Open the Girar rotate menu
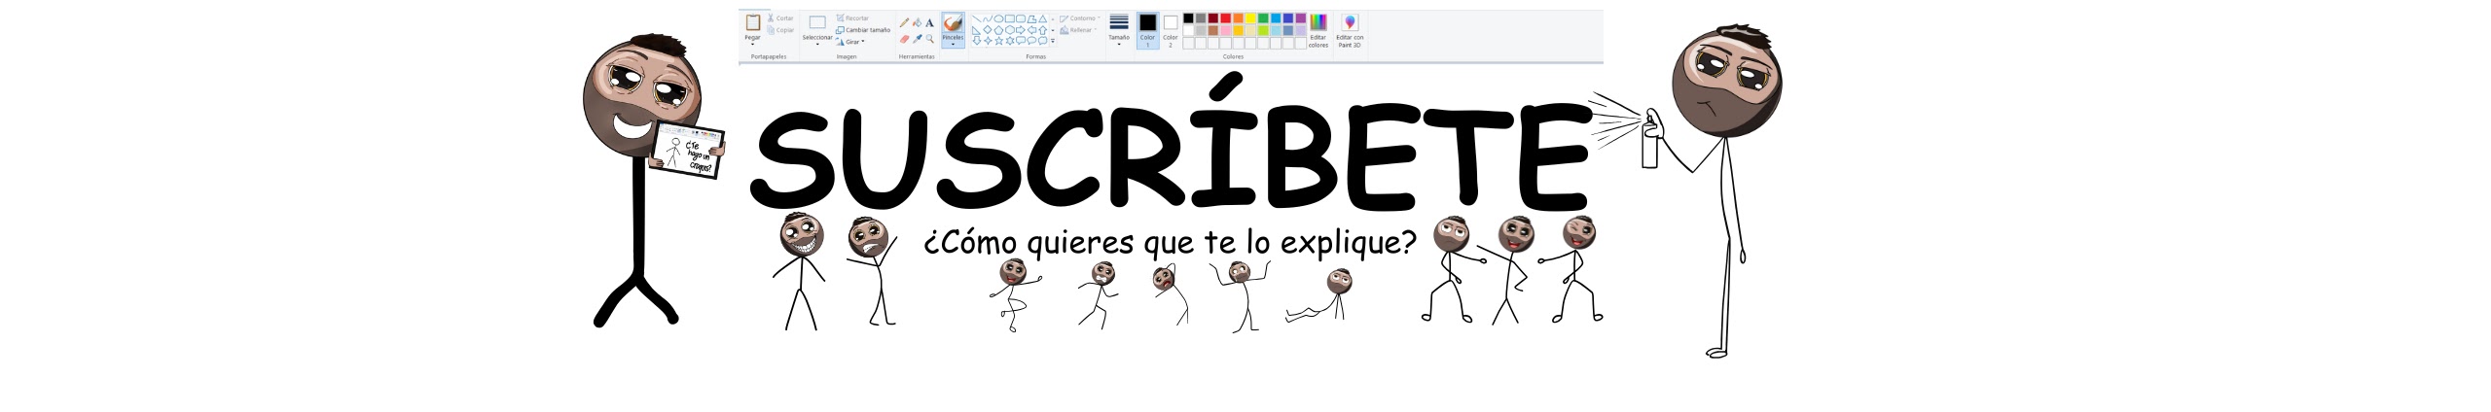Viewport: 2491px width, 412px height. click(x=853, y=42)
